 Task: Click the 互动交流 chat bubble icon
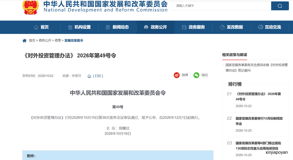click(260, 27)
